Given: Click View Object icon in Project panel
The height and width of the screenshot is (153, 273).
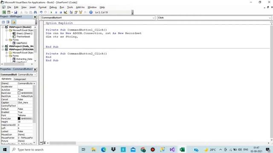Looking at the screenshot, I should pos(8,22).
